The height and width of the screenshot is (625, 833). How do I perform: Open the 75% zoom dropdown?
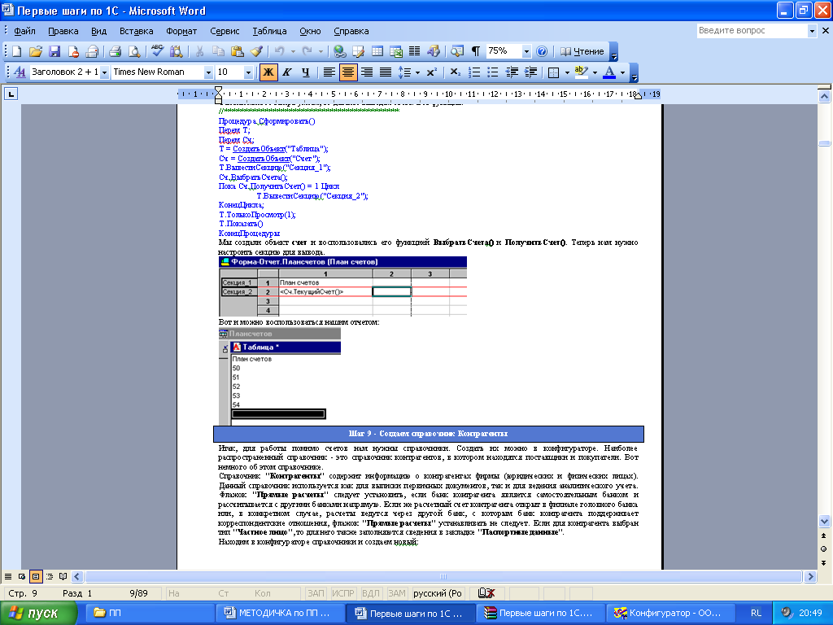click(x=526, y=51)
